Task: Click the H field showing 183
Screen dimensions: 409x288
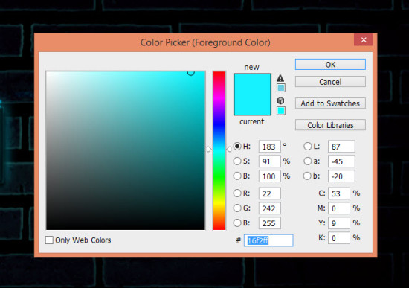Action: point(270,147)
